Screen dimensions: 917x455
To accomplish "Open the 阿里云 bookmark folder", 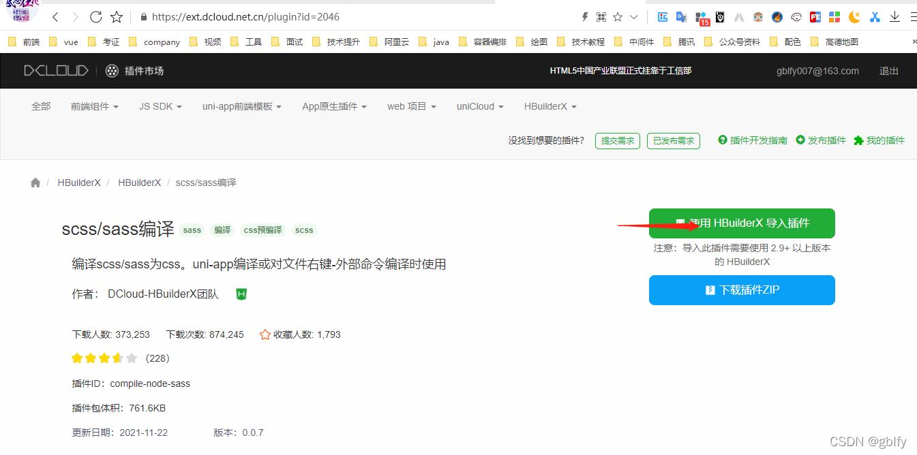I will pyautogui.click(x=398, y=42).
